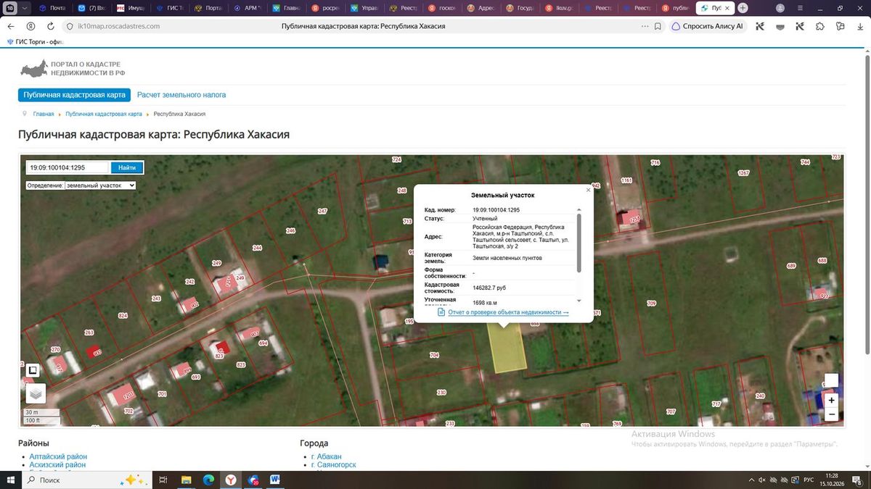
Task: Launch Microsoft Edge from the taskbar
Action: pos(208,480)
